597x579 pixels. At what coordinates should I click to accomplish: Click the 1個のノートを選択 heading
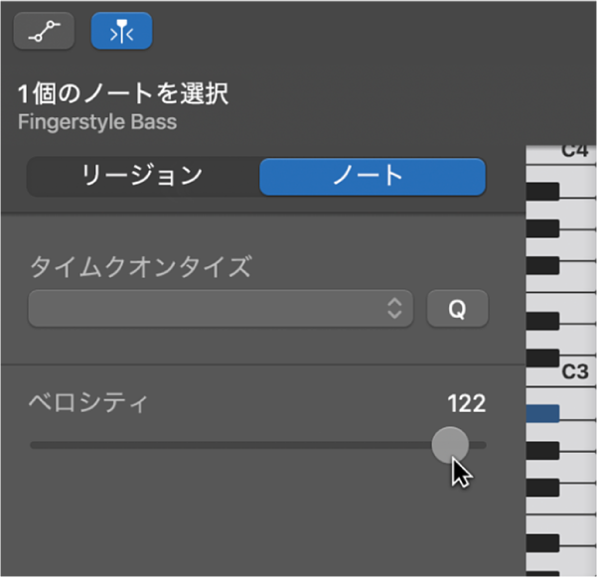point(123,93)
